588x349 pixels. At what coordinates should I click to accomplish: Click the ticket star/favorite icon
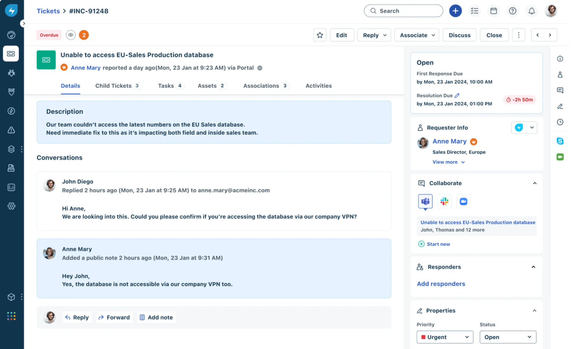click(x=320, y=35)
